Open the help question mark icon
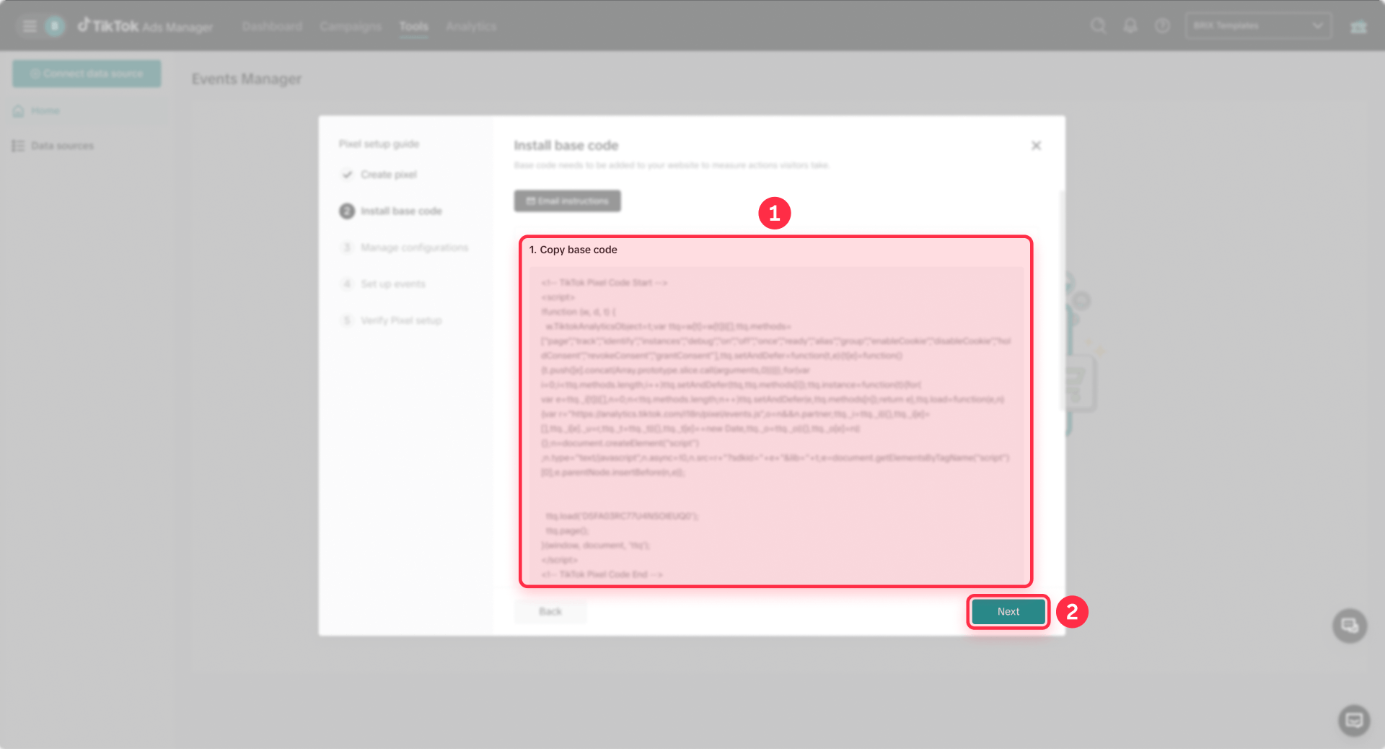Image resolution: width=1385 pixels, height=749 pixels. pos(1162,26)
